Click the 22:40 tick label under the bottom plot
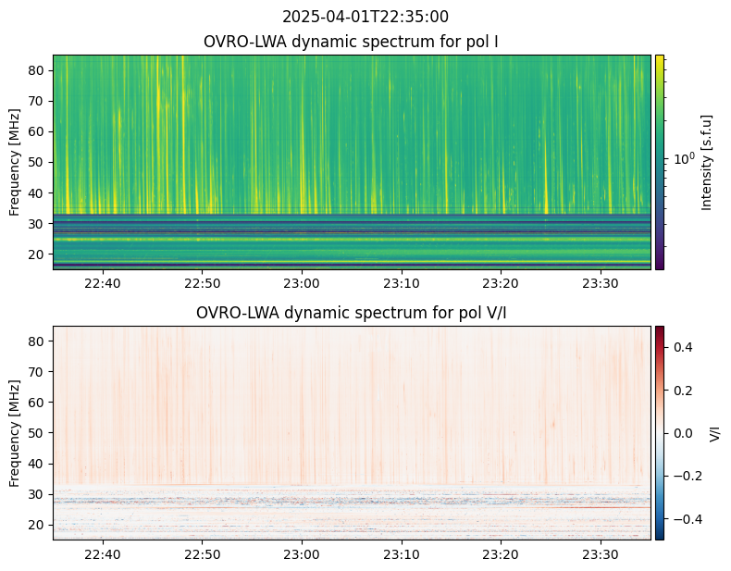Image resolution: width=731 pixels, height=571 pixels. click(x=103, y=554)
